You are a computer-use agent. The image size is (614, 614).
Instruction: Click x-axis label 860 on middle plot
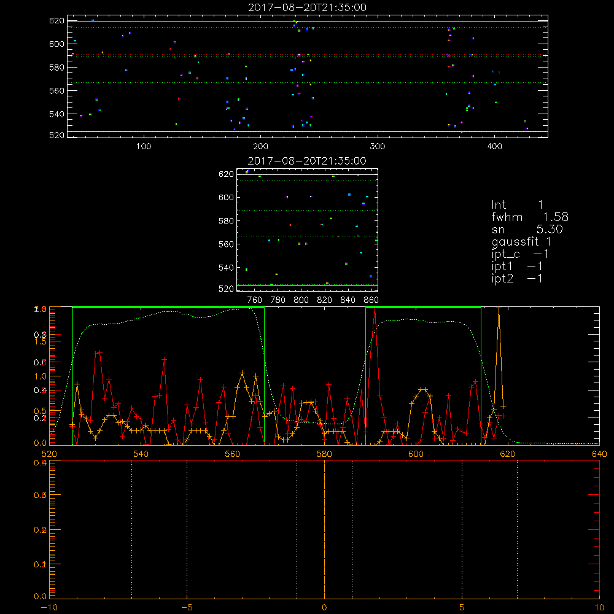tap(371, 300)
